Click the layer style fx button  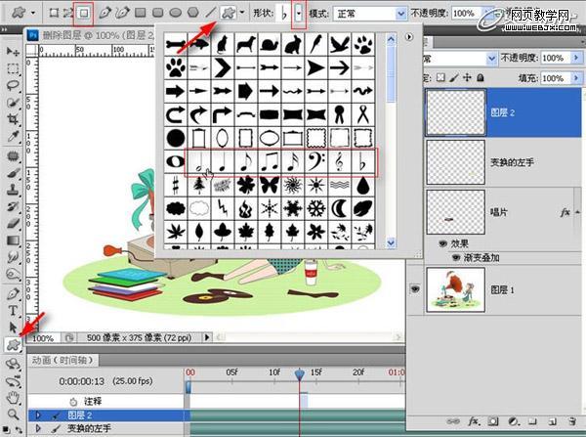tap(472, 422)
